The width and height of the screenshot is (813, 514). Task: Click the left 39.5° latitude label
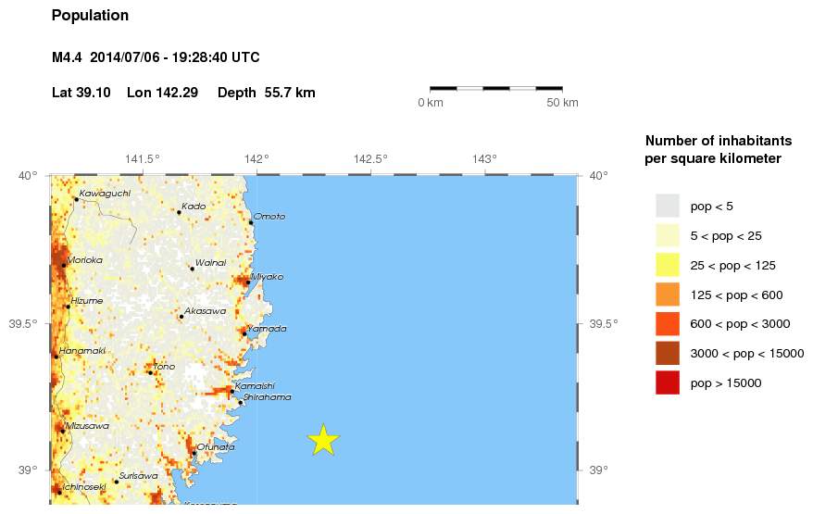click(x=23, y=324)
